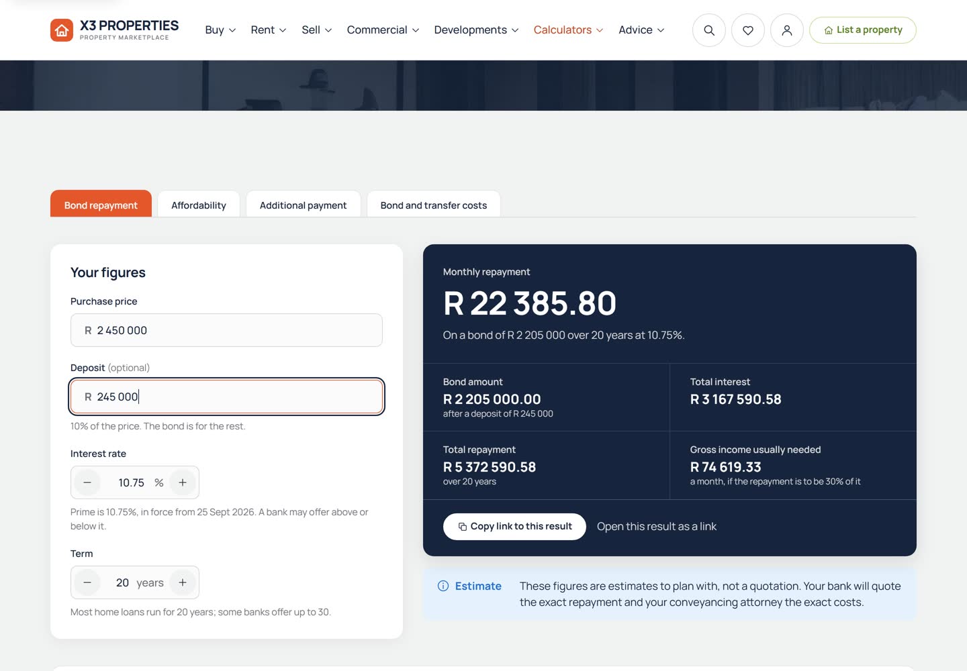The image size is (967, 671).
Task: Click the prime rate note below interest rate
Action: [x=220, y=519]
